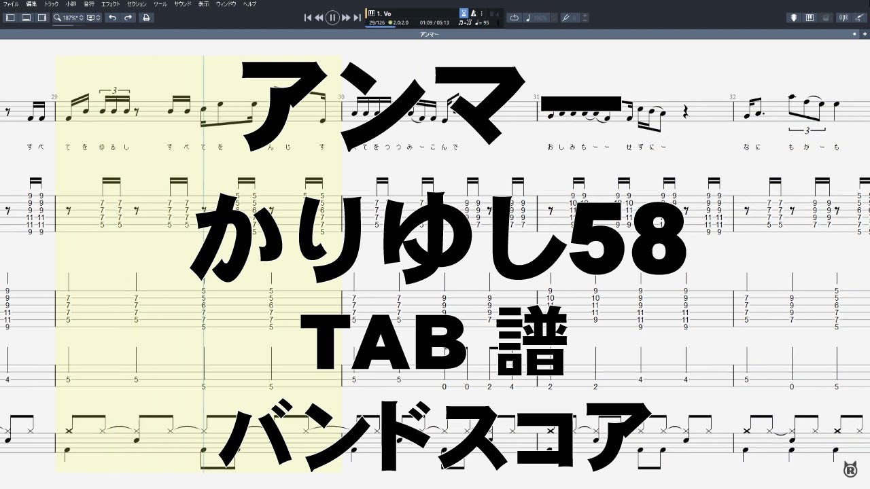Fast forward to the next bar
The image size is (870, 489).
click(x=346, y=18)
